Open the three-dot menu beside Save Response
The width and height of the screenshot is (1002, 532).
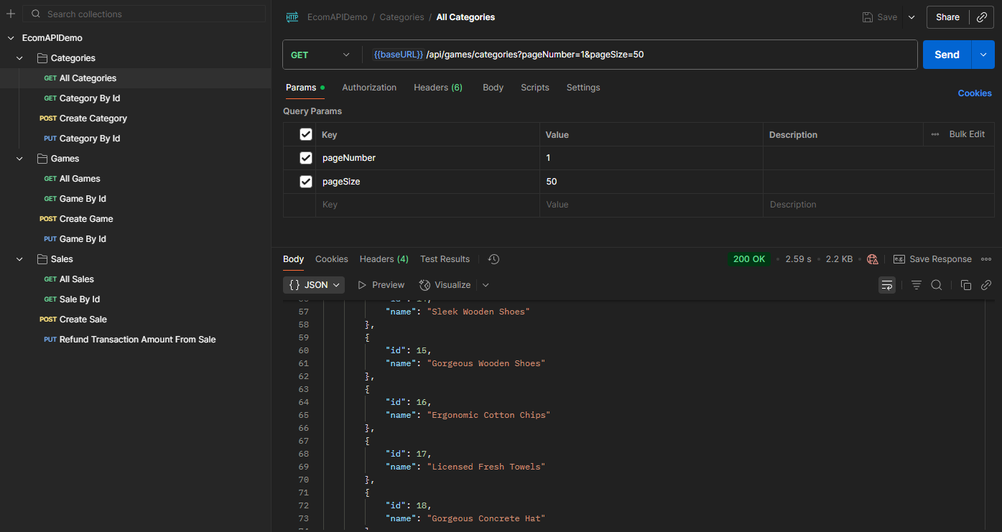coord(986,259)
